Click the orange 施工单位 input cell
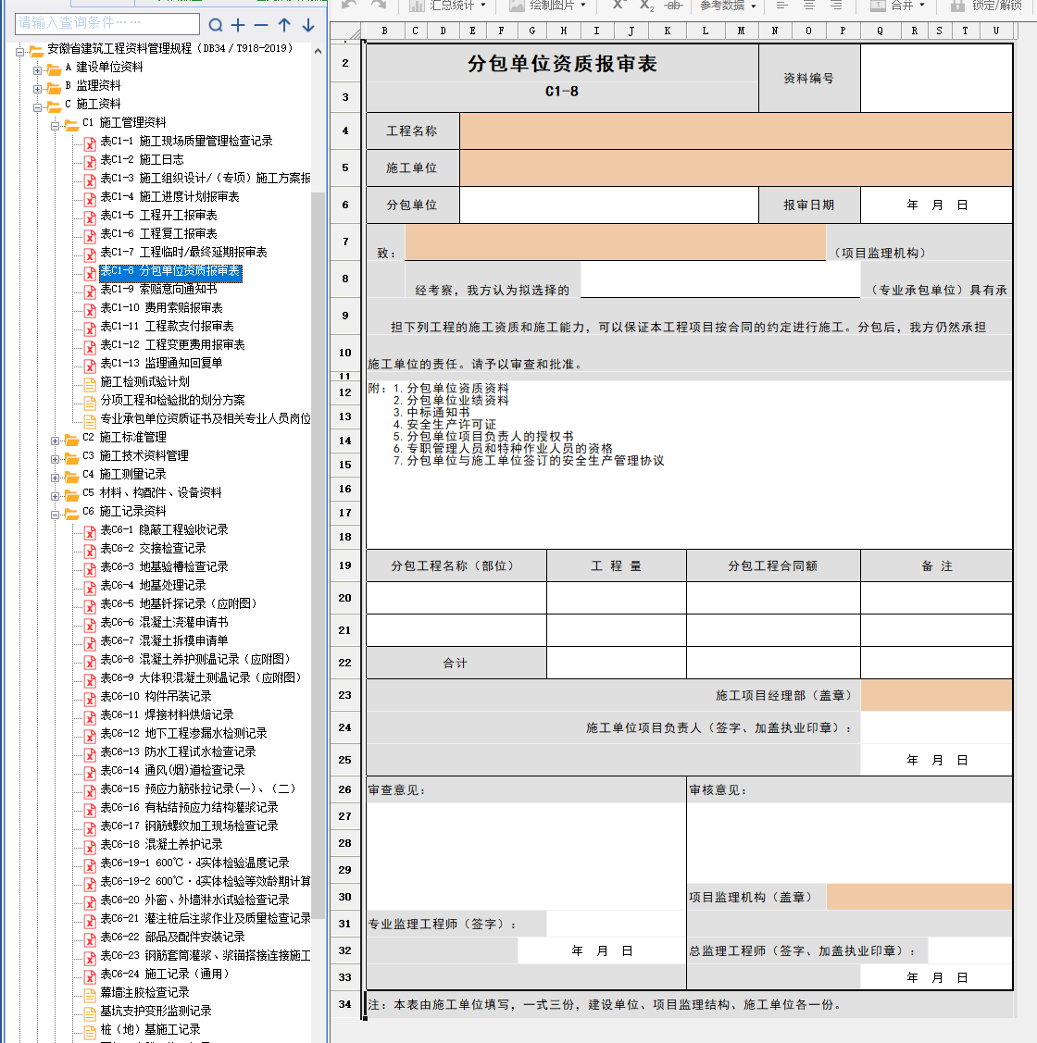 point(735,168)
